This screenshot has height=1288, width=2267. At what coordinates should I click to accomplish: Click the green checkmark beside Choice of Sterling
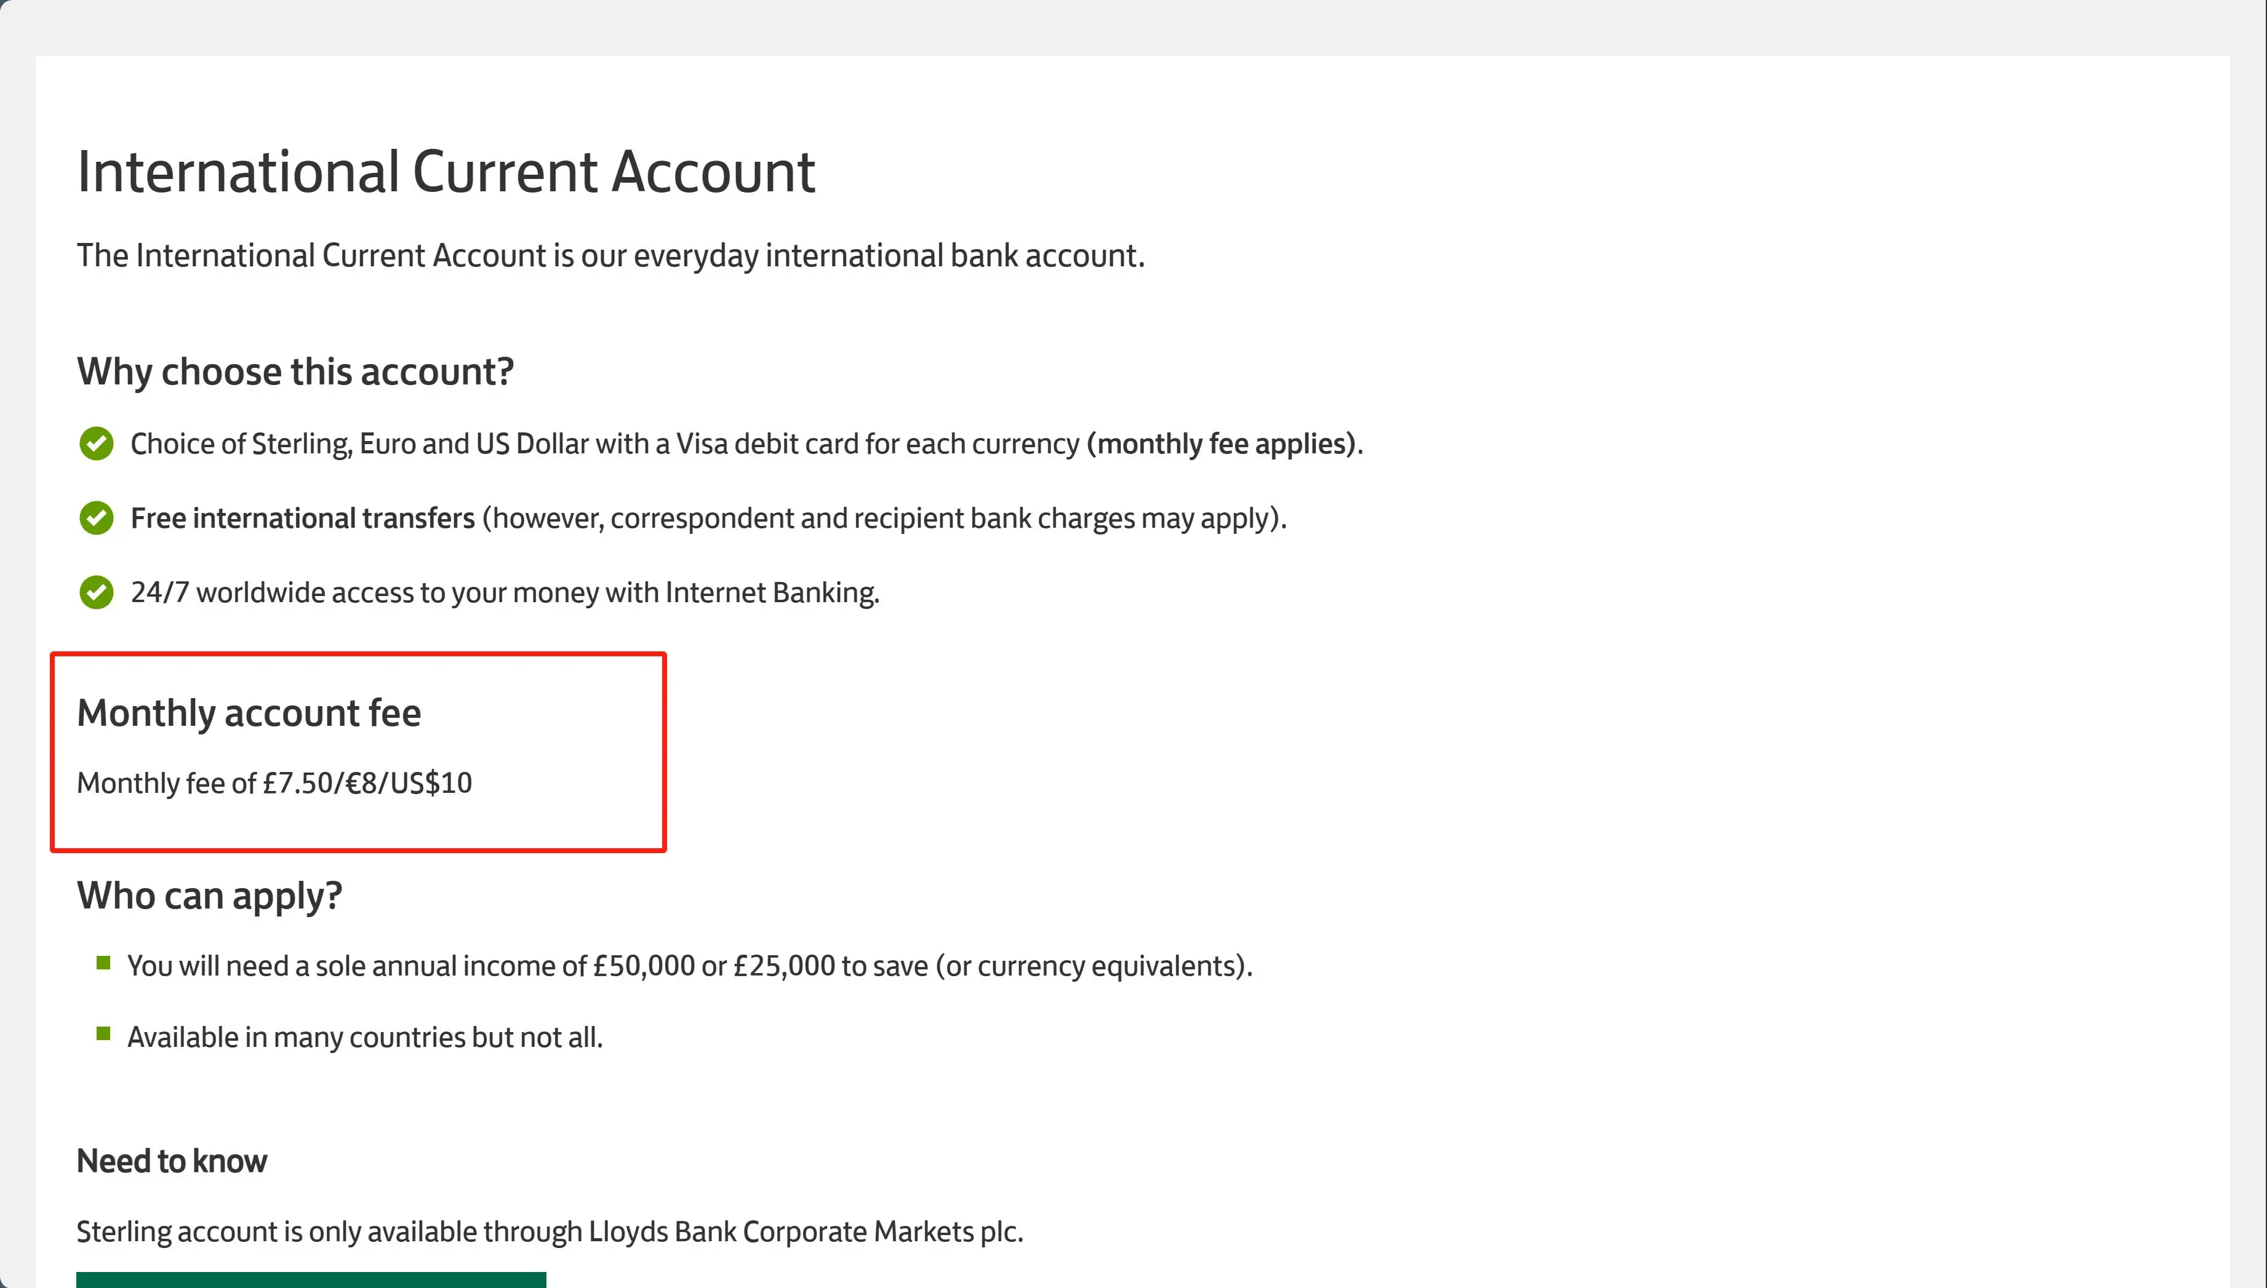coord(97,443)
